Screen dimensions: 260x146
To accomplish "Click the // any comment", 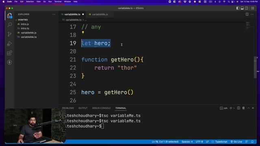I will click(x=91, y=27).
